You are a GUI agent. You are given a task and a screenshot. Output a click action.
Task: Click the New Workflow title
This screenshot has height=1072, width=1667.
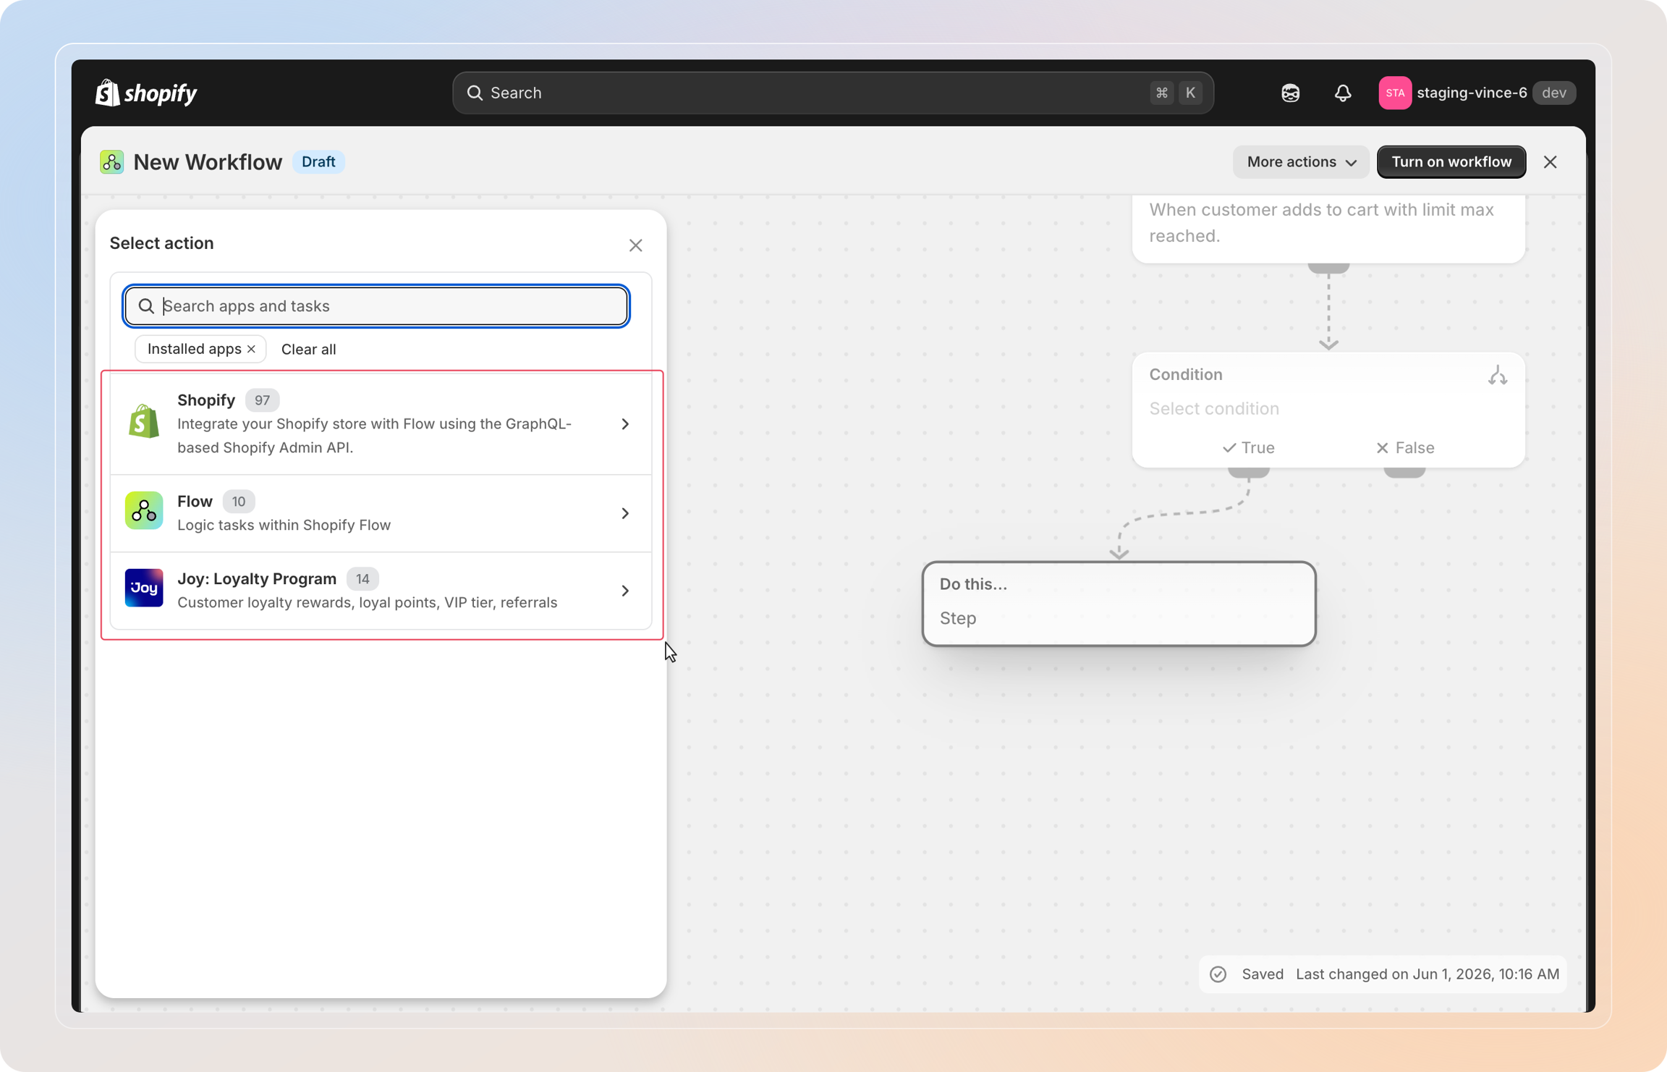[208, 161]
